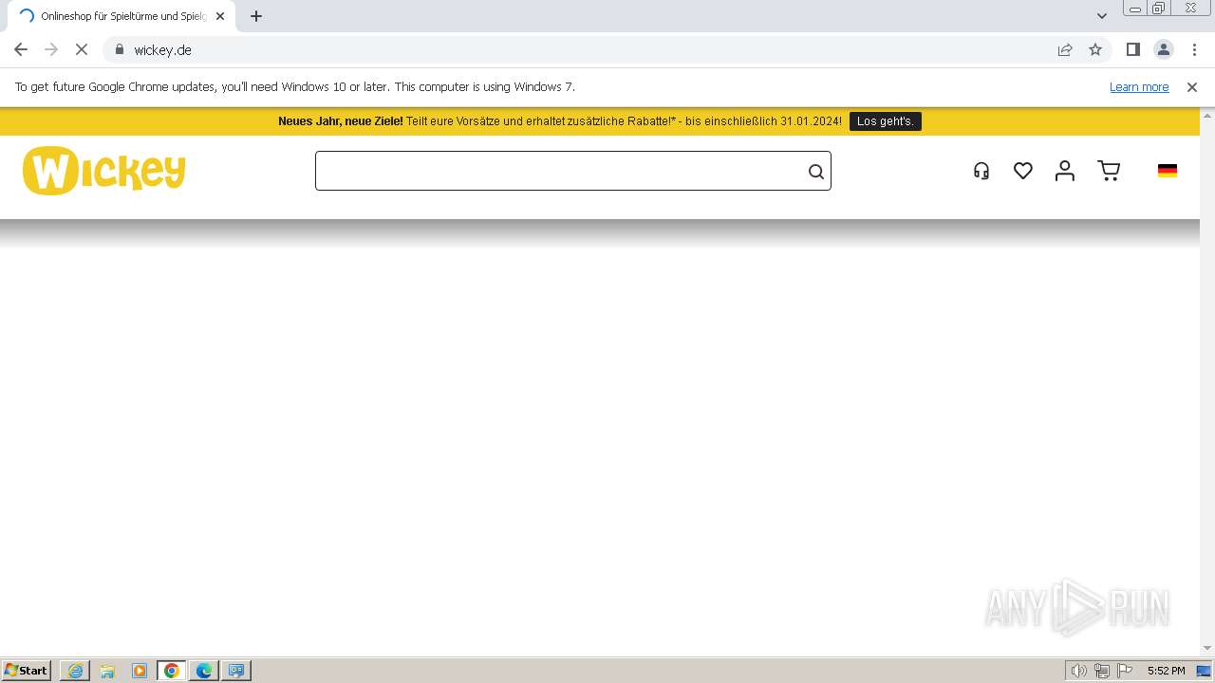The image size is (1215, 683).
Task: Select the German flag language switcher
Action: (1168, 171)
